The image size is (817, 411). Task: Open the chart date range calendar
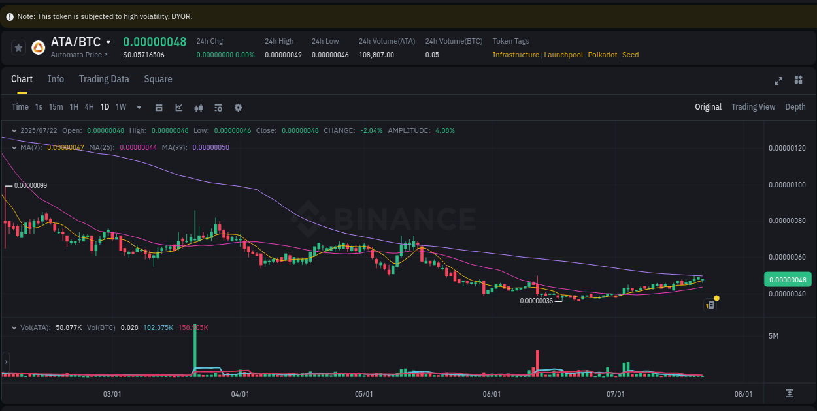point(159,107)
